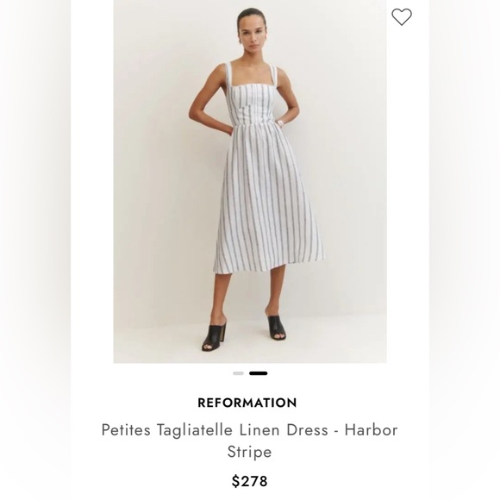
Task: Click the blurred margin right of the card
Action: pyautogui.click(x=465, y=250)
